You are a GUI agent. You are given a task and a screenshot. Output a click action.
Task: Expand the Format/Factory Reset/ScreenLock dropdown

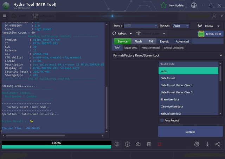pos(167,55)
